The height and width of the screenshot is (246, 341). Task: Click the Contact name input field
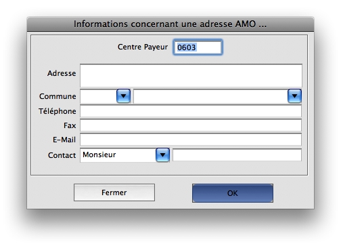click(x=237, y=155)
